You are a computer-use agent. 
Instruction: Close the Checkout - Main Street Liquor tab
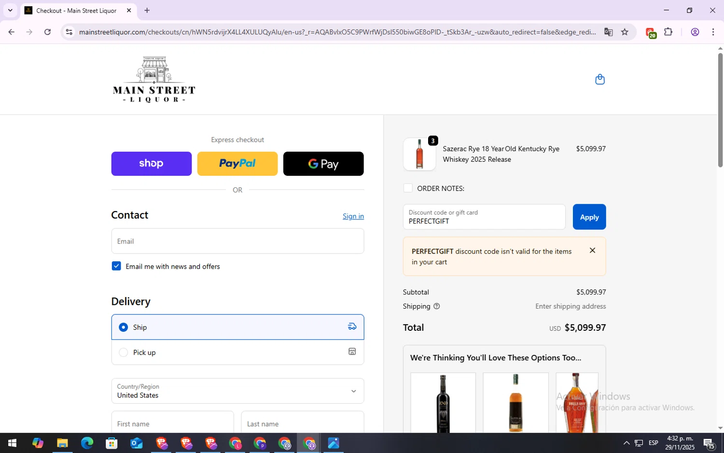click(x=129, y=10)
